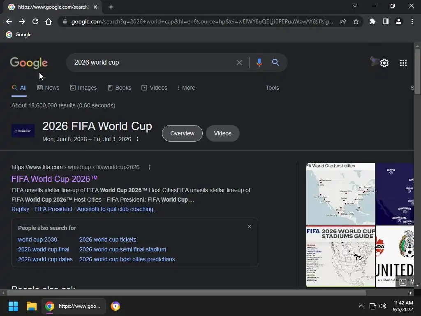The width and height of the screenshot is (421, 316).
Task: Click the horizontal scrollbar right arrow
Action: click(411, 293)
